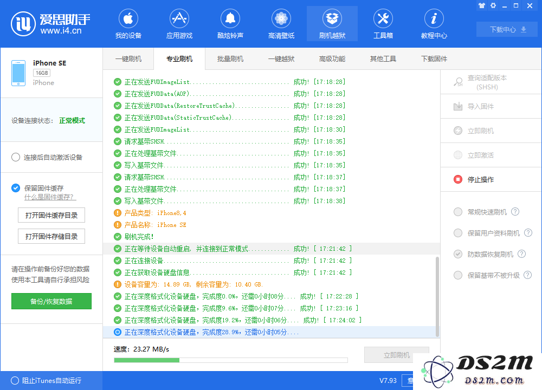Click help icon beside 防数据恢复刷机
Image resolution: width=542 pixels, height=390 pixels.
pos(521,254)
